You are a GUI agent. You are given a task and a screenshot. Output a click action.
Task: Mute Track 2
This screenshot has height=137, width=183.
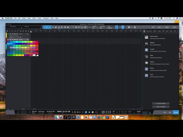point(10,40)
